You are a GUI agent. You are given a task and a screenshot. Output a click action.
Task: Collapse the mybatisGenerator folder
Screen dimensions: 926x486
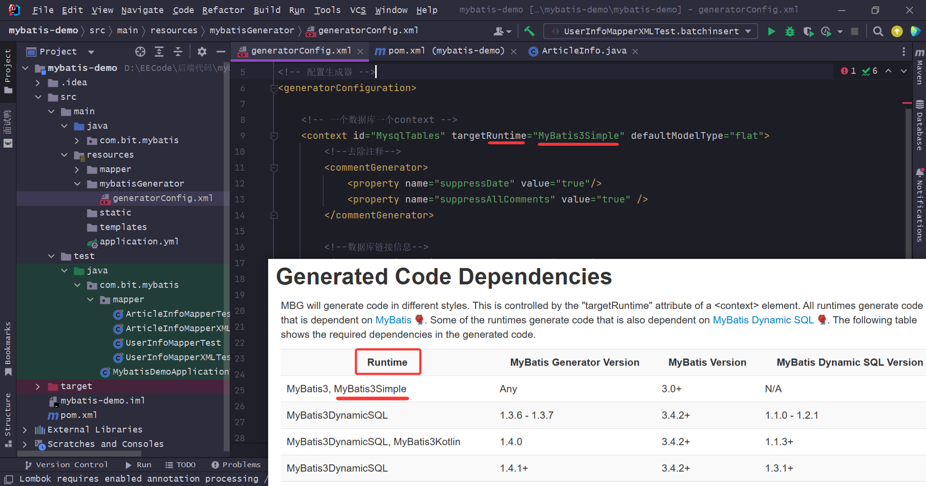coord(77,184)
